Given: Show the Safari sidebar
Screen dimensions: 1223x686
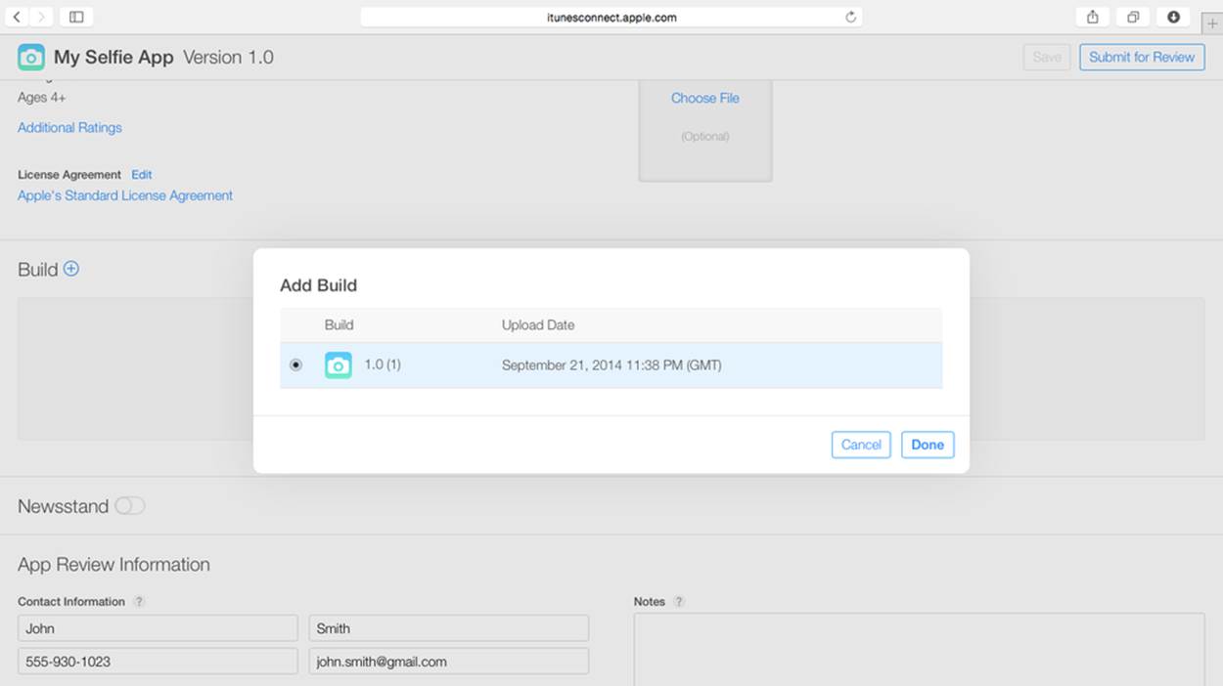Looking at the screenshot, I should point(76,17).
